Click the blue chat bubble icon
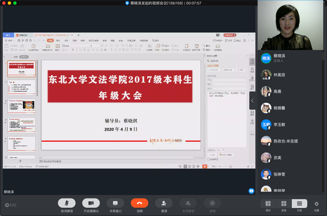327x216 pixels. pos(251,191)
